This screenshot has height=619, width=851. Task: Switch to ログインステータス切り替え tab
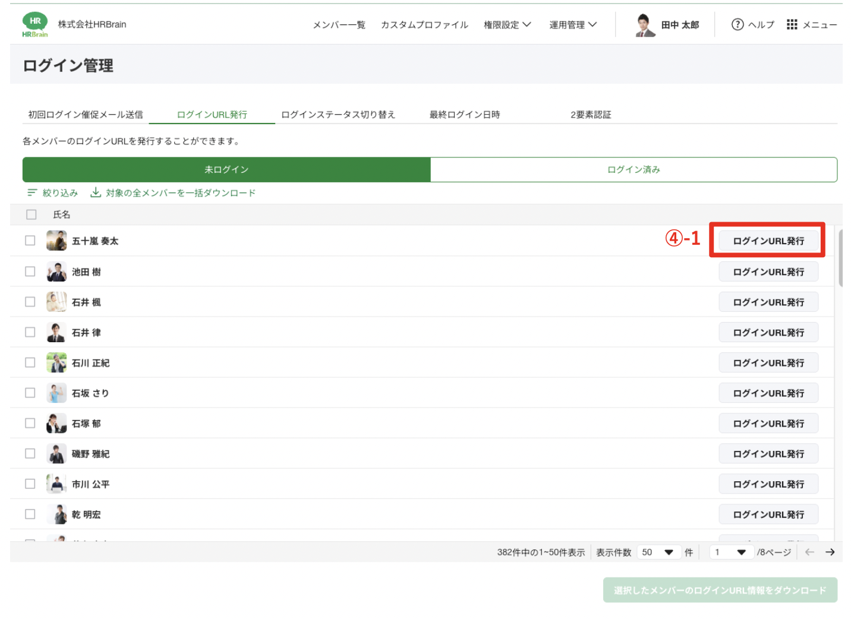(x=338, y=115)
